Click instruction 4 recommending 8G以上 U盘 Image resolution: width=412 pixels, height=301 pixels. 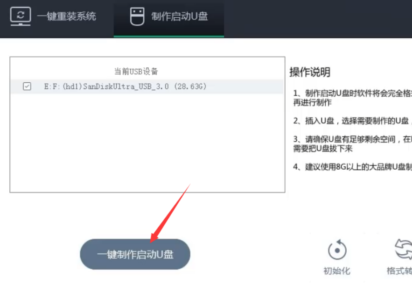point(352,167)
